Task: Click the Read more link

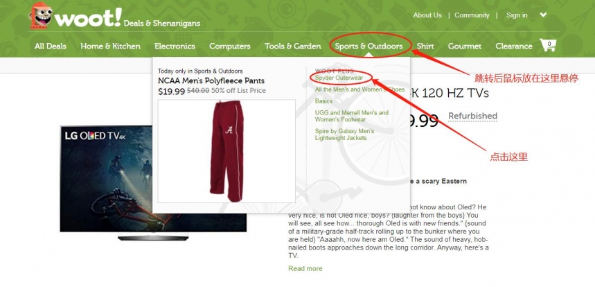Action: [305, 268]
